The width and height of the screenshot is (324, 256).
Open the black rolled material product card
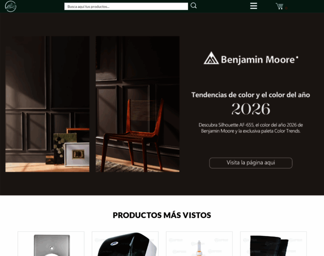coord(273,244)
